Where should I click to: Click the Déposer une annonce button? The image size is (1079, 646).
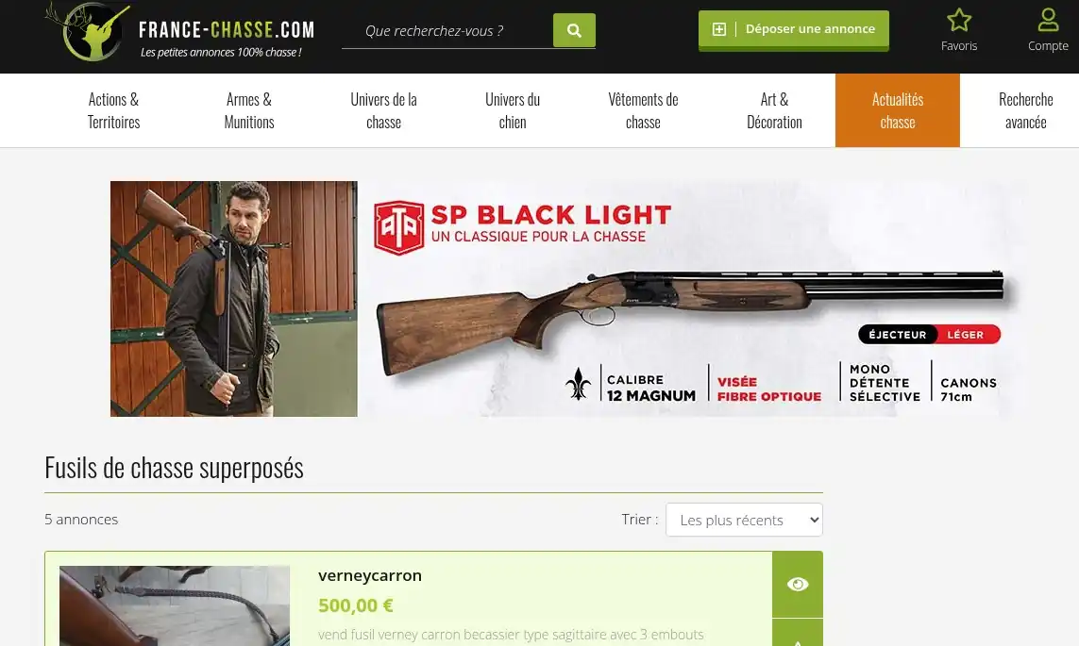tap(793, 29)
